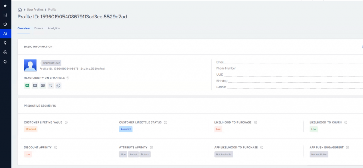Click the Jacket attribute affinity tag
Viewport: 363px width, 168px height.
[133, 154]
